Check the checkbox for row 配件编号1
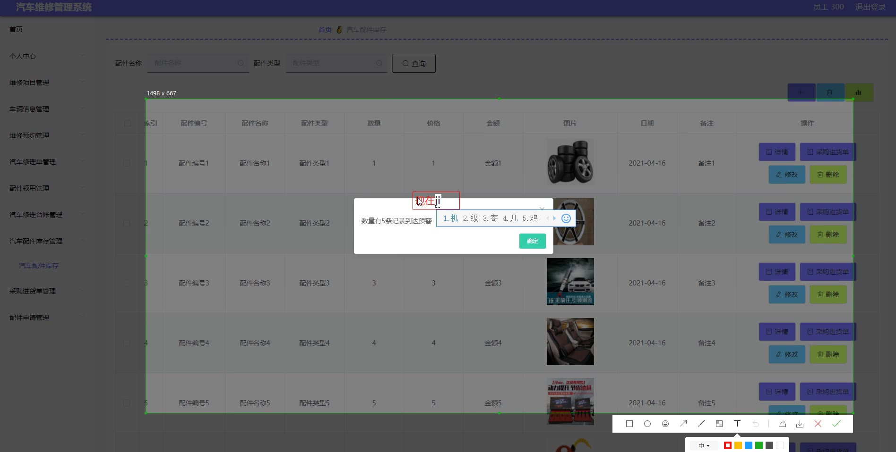 click(x=127, y=163)
